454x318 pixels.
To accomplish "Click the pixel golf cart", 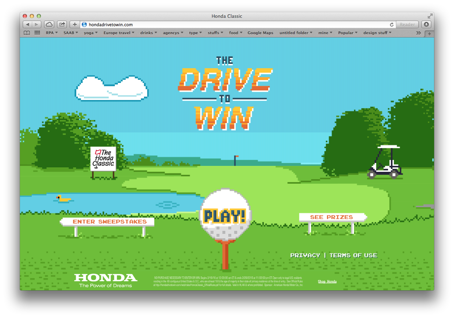I will click(x=385, y=162).
